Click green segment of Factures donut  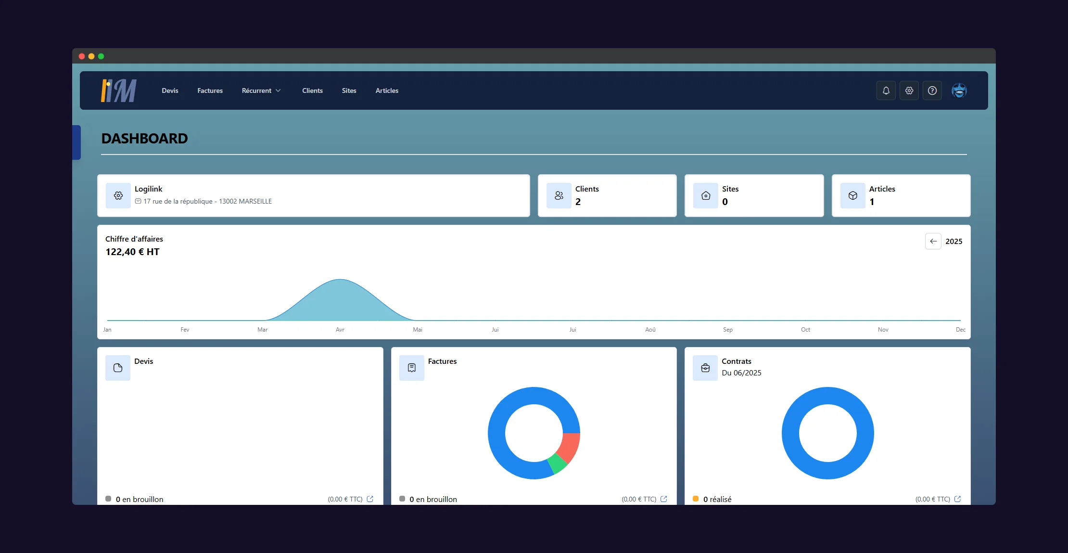pyautogui.click(x=558, y=463)
